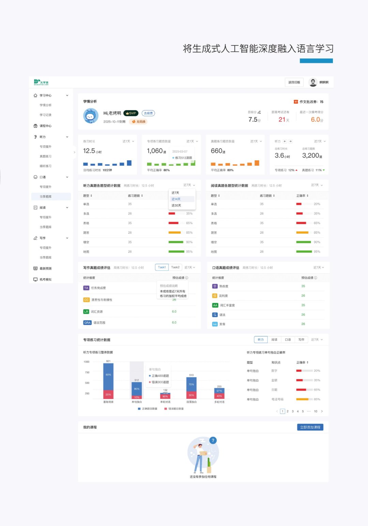
Task: Click the 立即添加课程 button
Action: pos(310,427)
